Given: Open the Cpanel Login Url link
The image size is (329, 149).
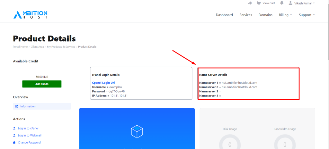Looking at the screenshot, I should [103, 83].
